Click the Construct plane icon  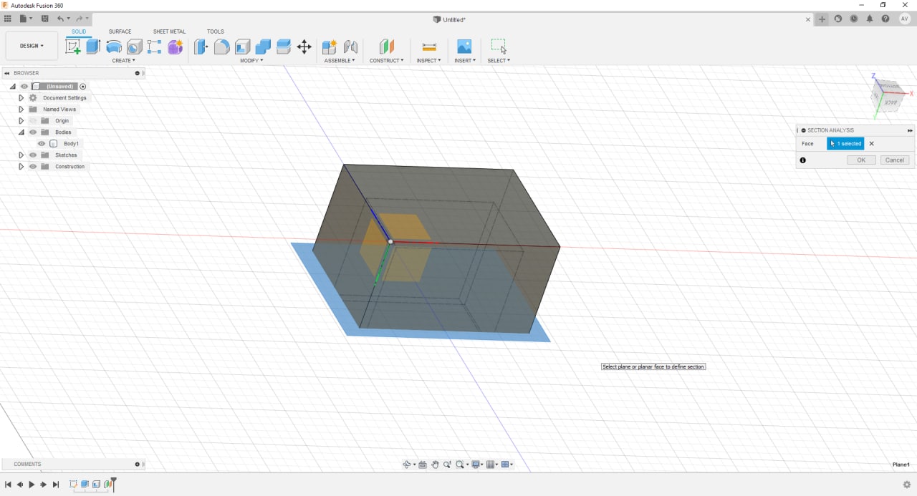tap(387, 47)
